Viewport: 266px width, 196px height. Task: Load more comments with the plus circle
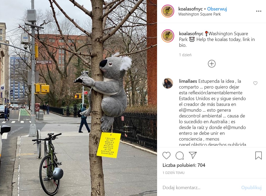point(212,64)
